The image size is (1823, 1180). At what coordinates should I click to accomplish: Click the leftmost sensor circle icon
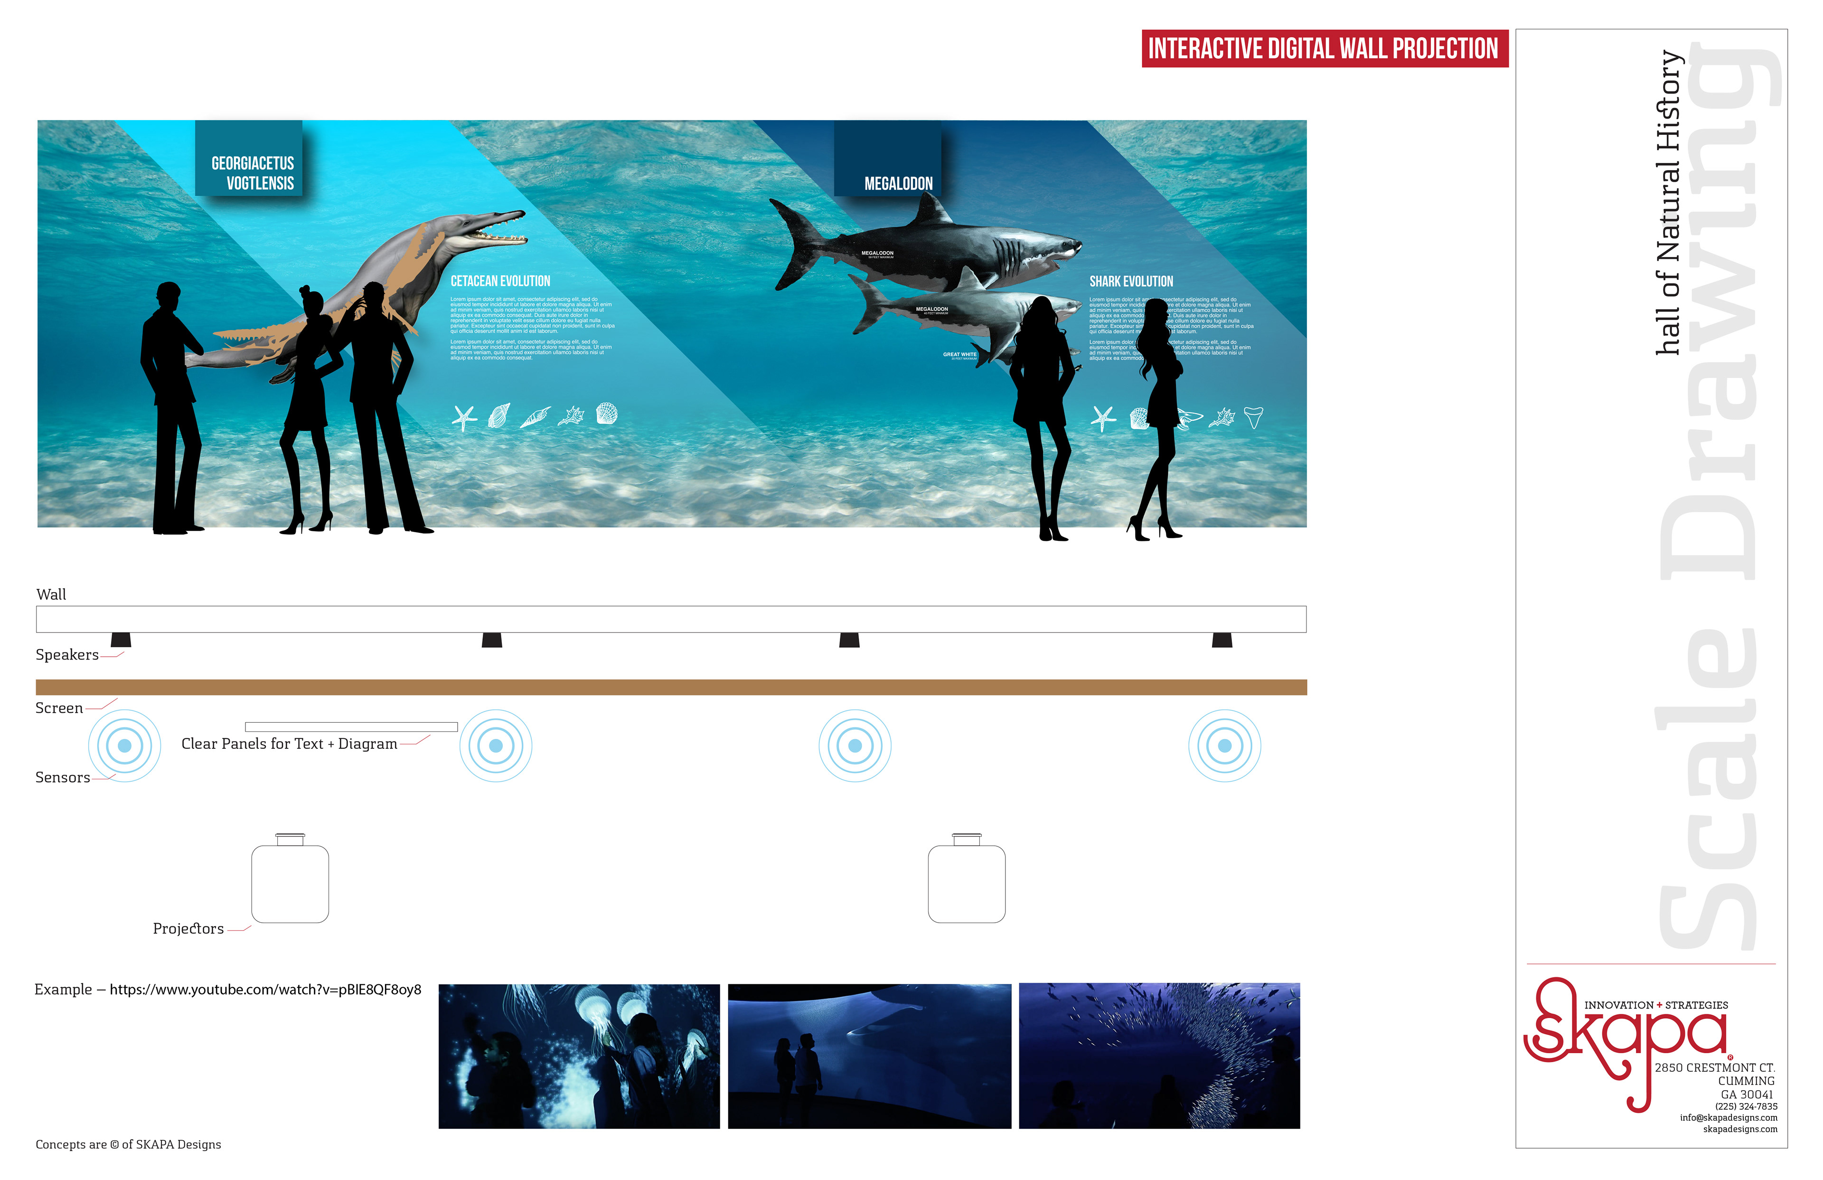tap(125, 746)
